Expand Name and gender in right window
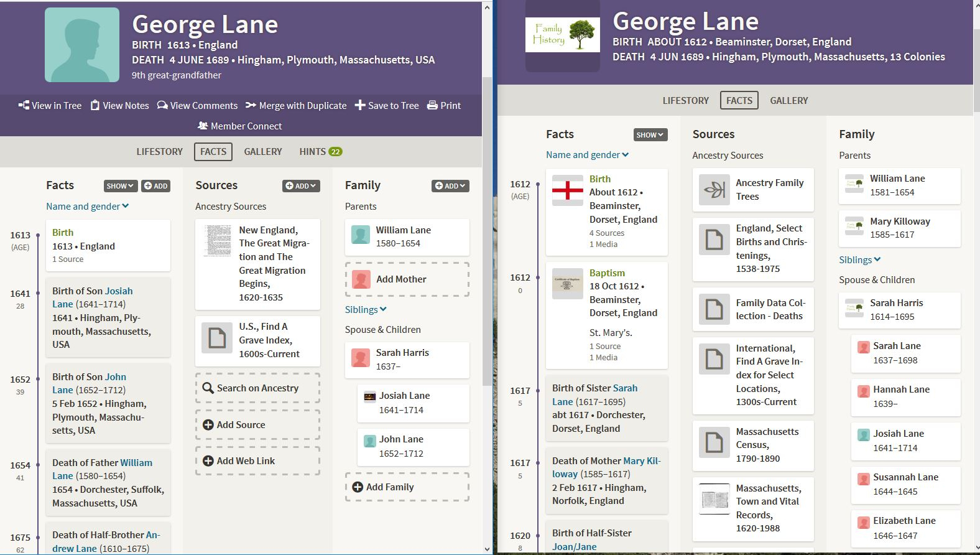The width and height of the screenshot is (980, 555). click(588, 155)
